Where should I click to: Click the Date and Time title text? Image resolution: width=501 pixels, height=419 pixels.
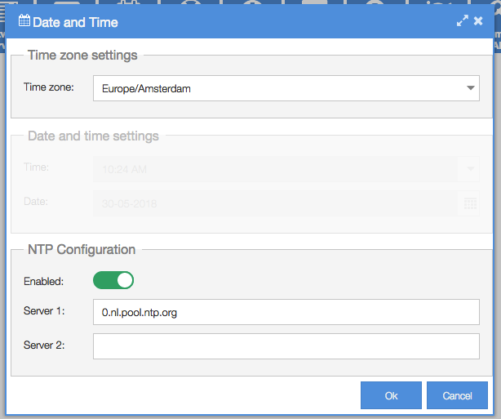tap(75, 22)
